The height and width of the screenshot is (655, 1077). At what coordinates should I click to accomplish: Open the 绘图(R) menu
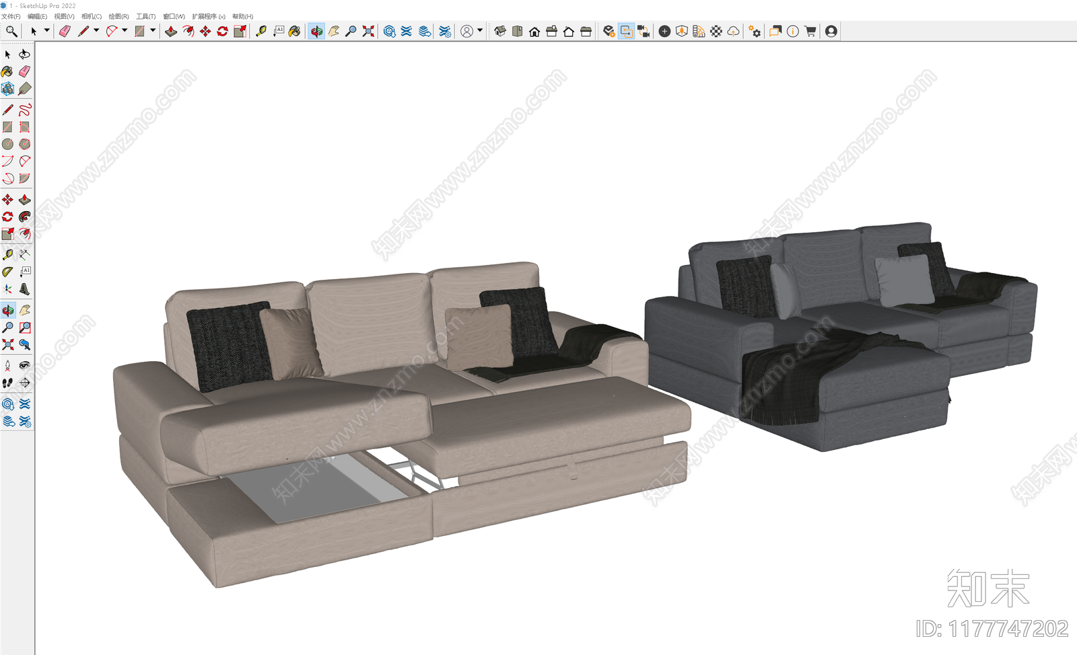coord(118,16)
